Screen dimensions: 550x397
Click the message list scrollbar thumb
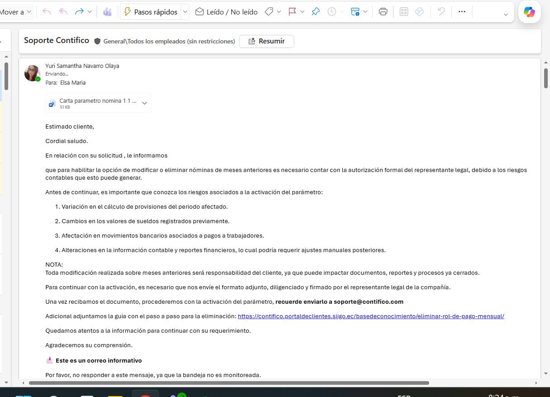pyautogui.click(x=6, y=76)
